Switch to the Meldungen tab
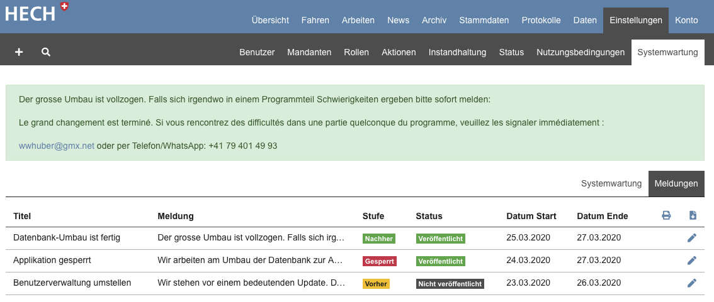The width and height of the screenshot is (714, 302). (x=676, y=183)
